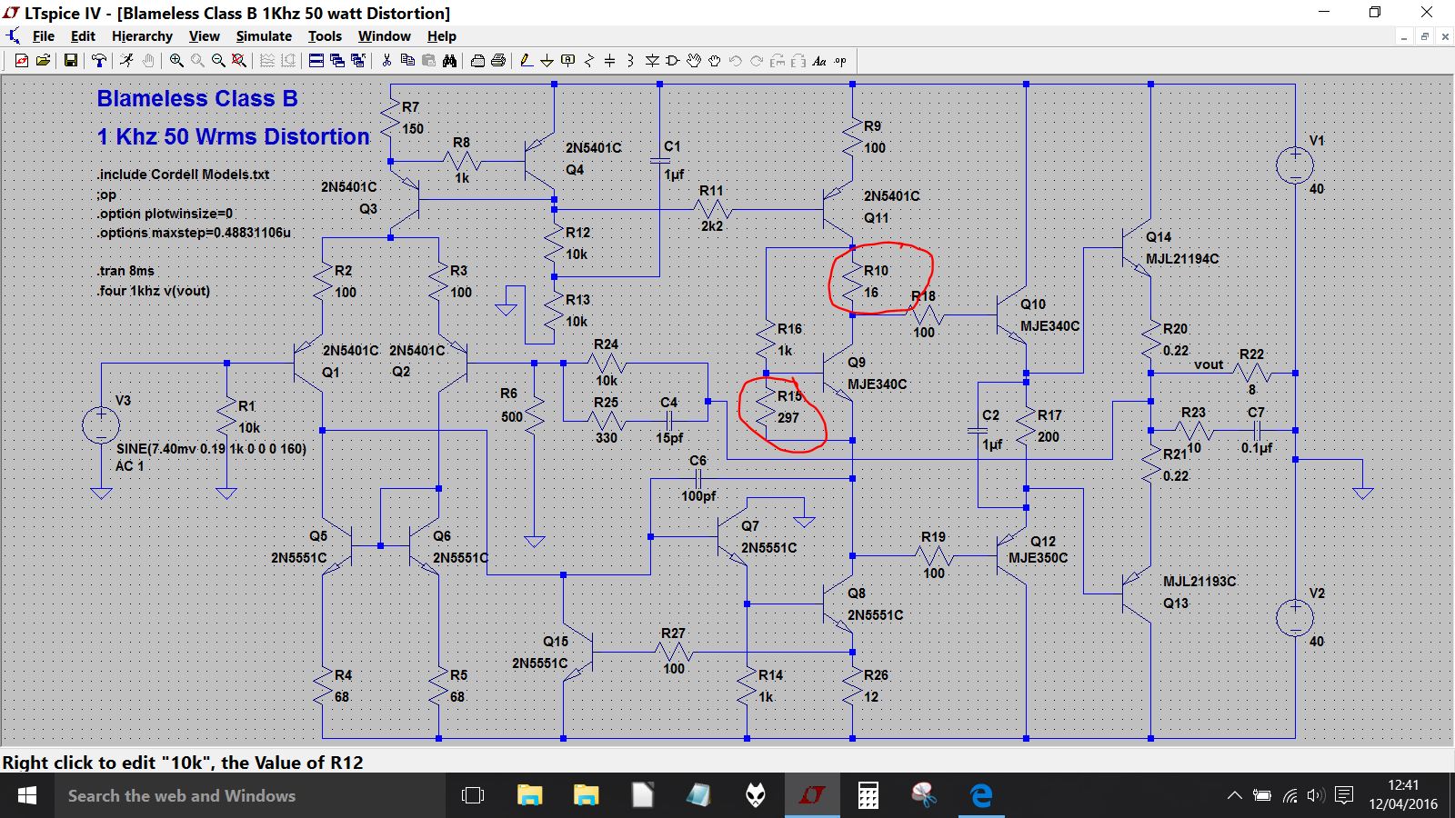Select the Draw Wire pencil tool
This screenshot has height=818, width=1455.
(526, 61)
